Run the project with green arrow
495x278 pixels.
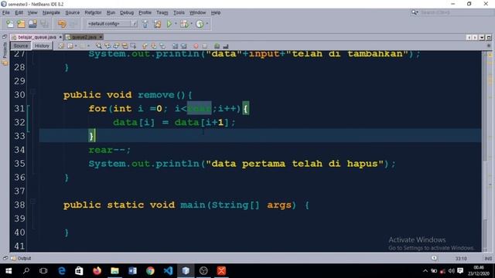(169, 24)
